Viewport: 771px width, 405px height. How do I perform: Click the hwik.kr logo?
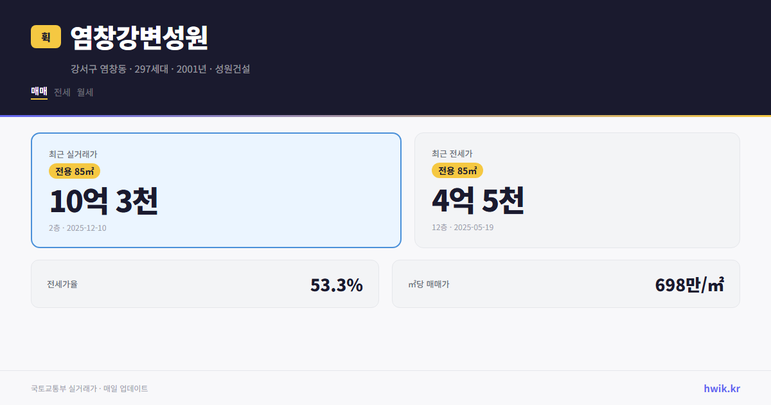click(721, 388)
